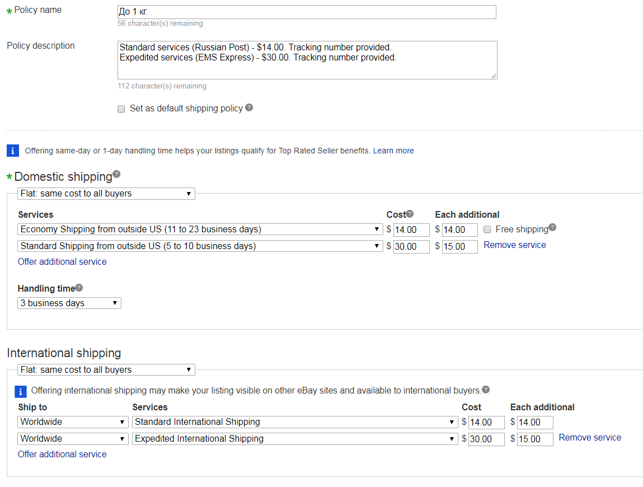Click Remove service for domestic Standard Shipping
The height and width of the screenshot is (487, 643).
(x=514, y=245)
